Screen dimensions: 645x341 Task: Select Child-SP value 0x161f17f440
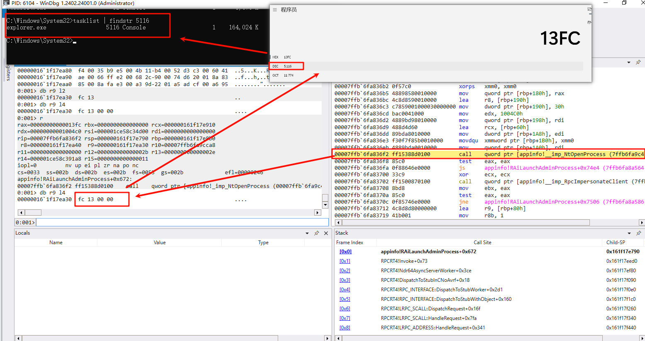click(621, 328)
